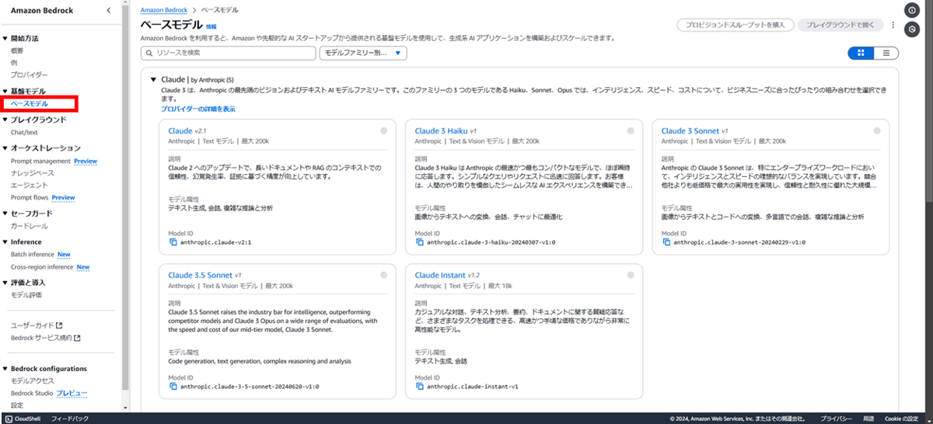Screen dimensions: 933x424
Task: Select the Claude Instant radio
Action: [x=631, y=275]
